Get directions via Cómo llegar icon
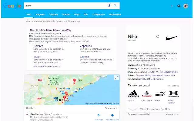Screen dimensions: 194x121 pyautogui.click(x=112, y=115)
